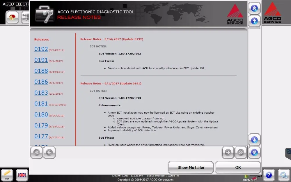This screenshot has height=182, width=291.
Task: Click Enhancements heading
Action: point(110,105)
